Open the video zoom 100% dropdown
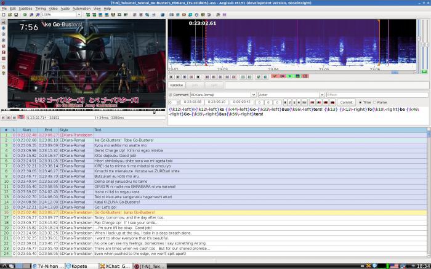 click(79, 15)
